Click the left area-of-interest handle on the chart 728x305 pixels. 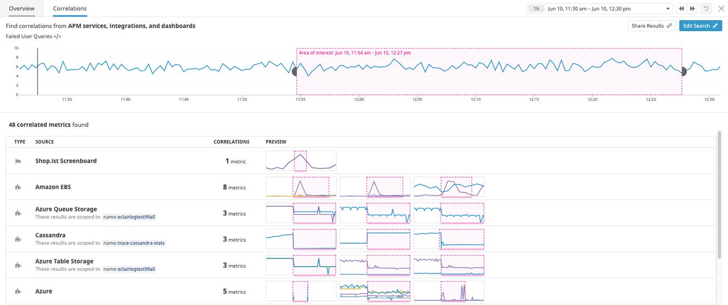pyautogui.click(x=295, y=71)
